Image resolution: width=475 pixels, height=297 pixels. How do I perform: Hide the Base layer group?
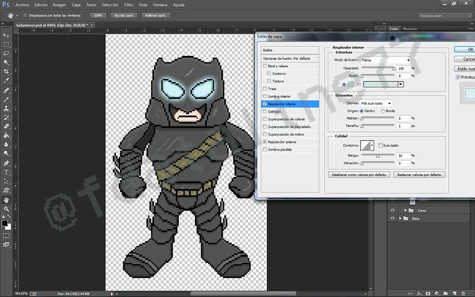tap(392, 218)
